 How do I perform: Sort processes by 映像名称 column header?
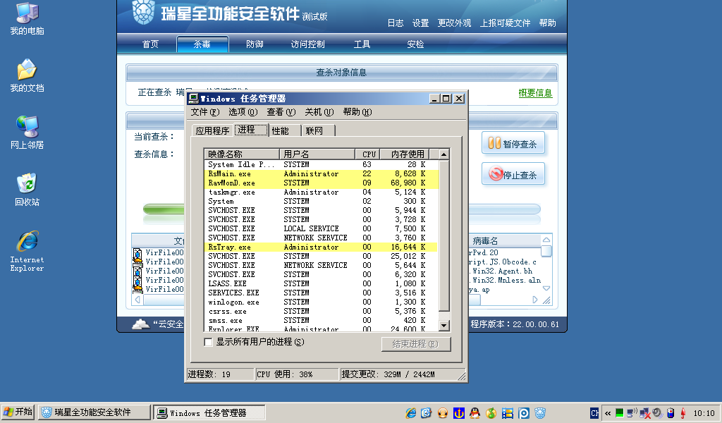click(243, 154)
